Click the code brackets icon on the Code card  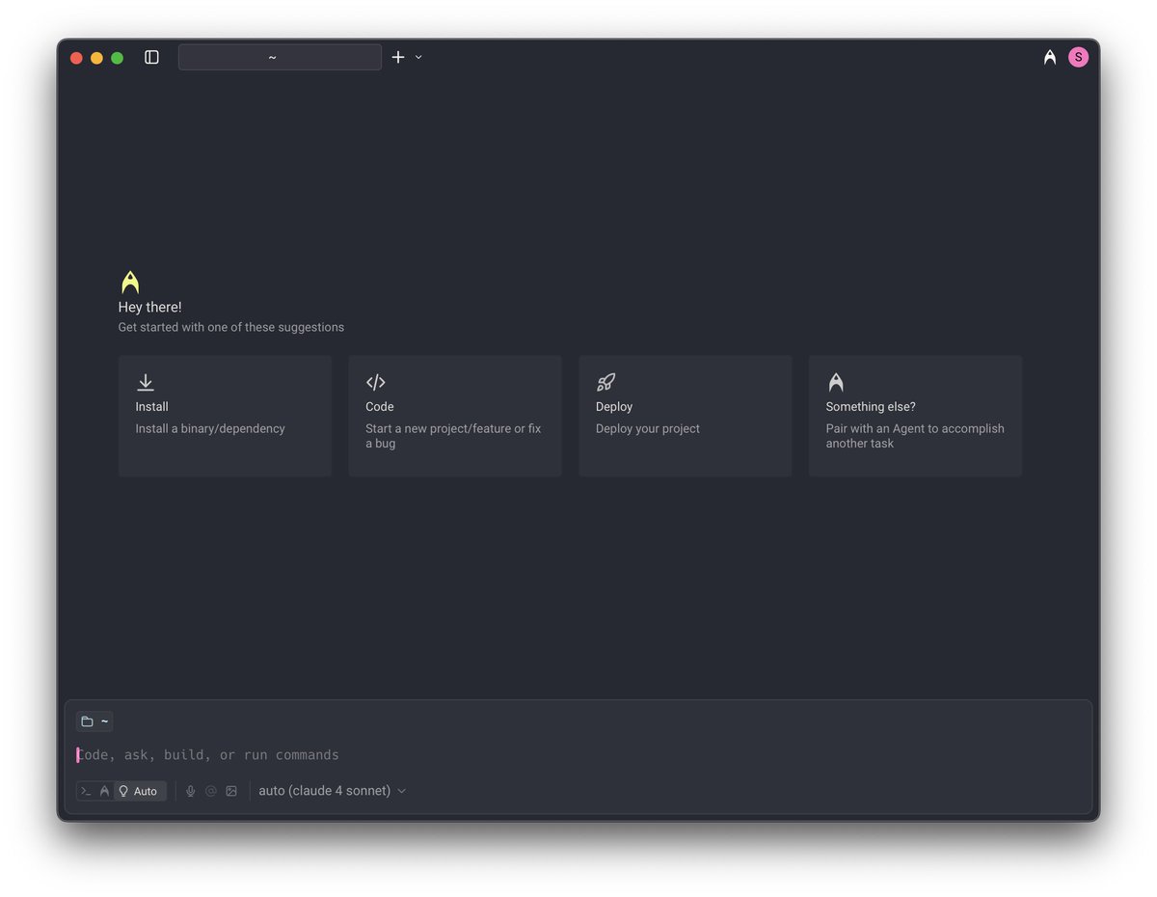375,382
